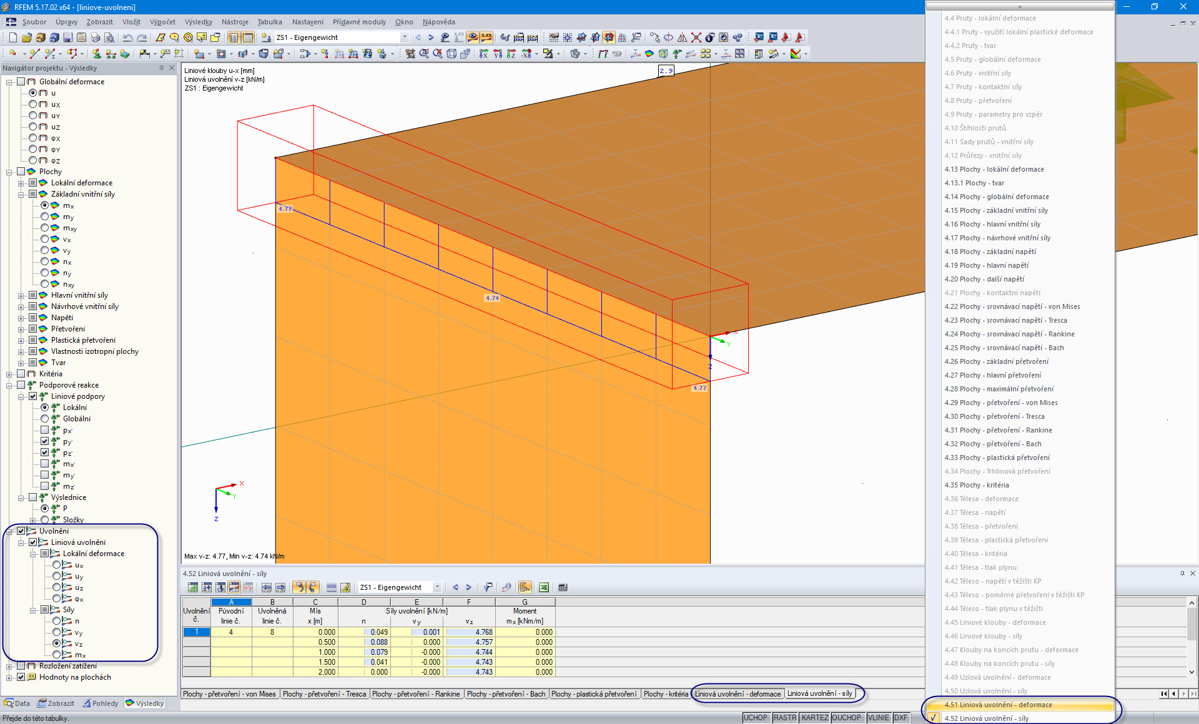
Task: Select the uz global deformation radio button
Action: point(33,127)
